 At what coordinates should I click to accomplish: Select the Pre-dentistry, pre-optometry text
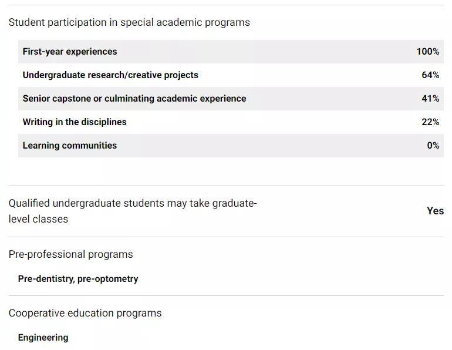(78, 279)
